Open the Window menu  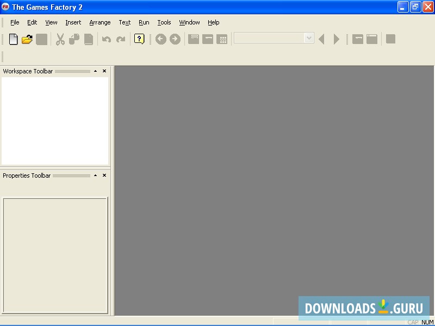[189, 22]
